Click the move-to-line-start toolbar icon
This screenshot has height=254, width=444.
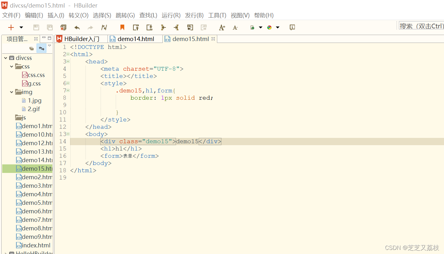click(163, 27)
